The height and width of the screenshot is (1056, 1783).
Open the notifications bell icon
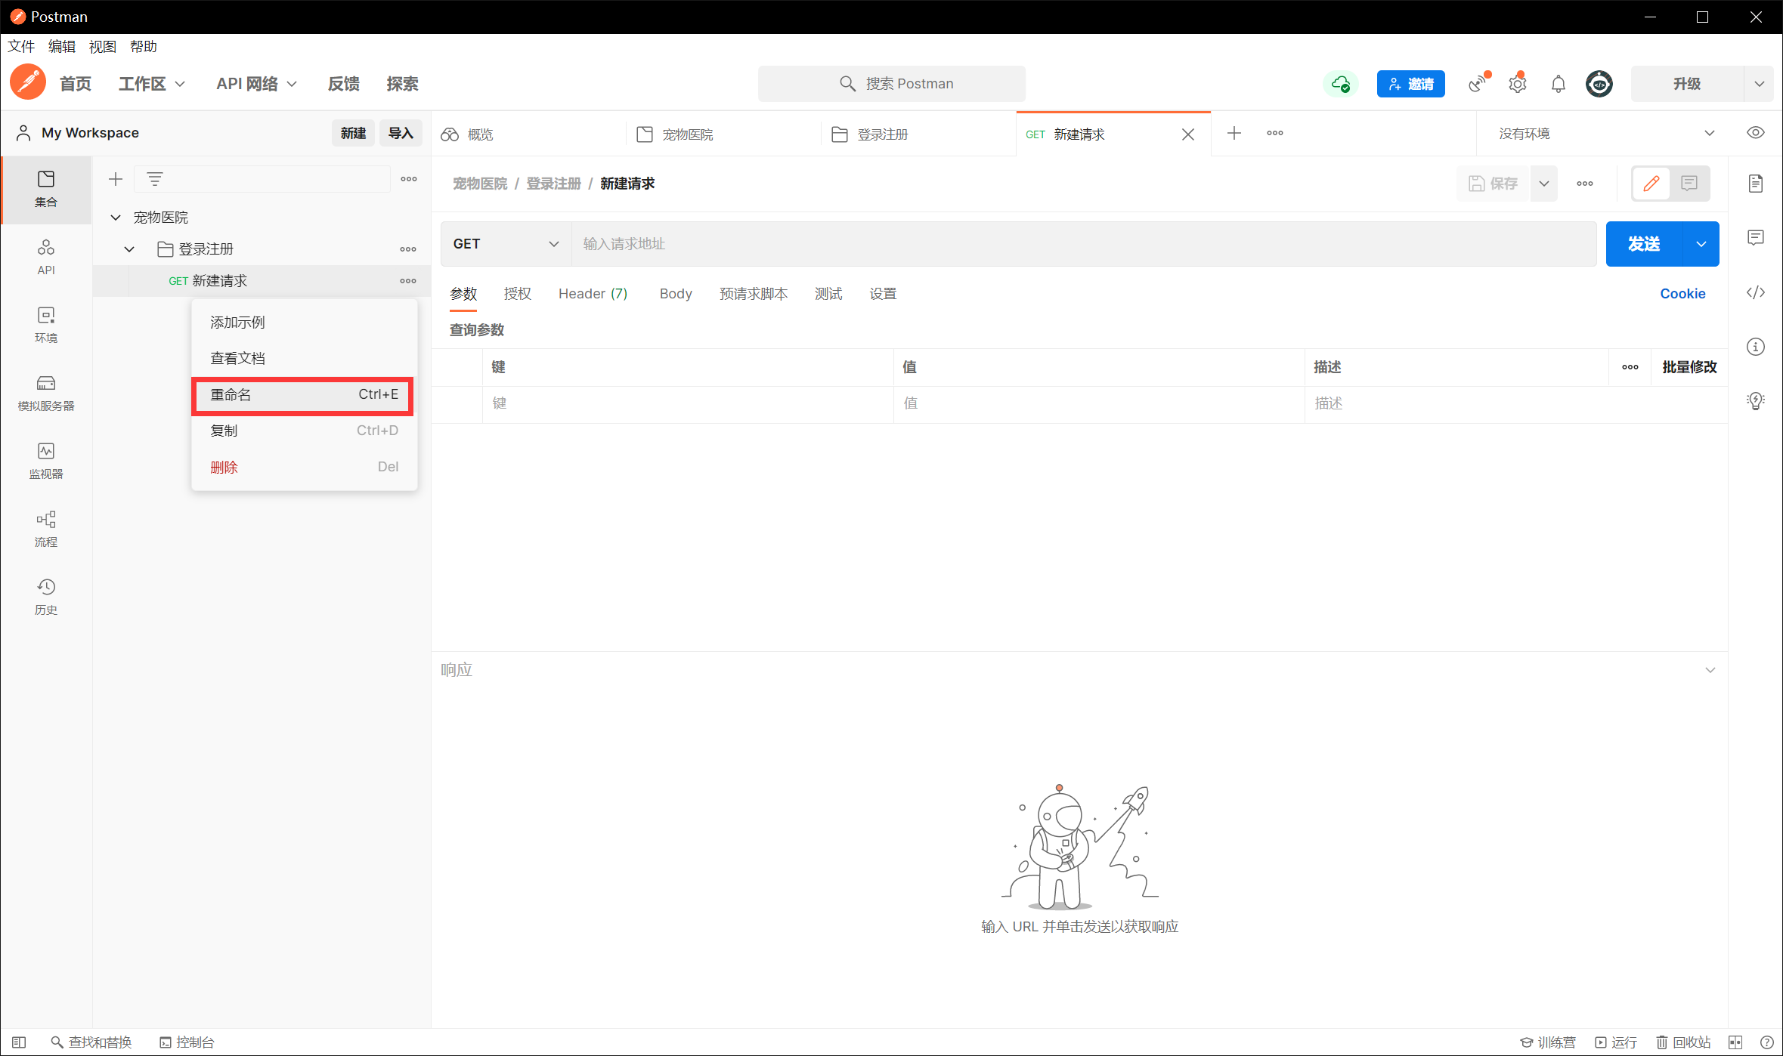point(1558,84)
